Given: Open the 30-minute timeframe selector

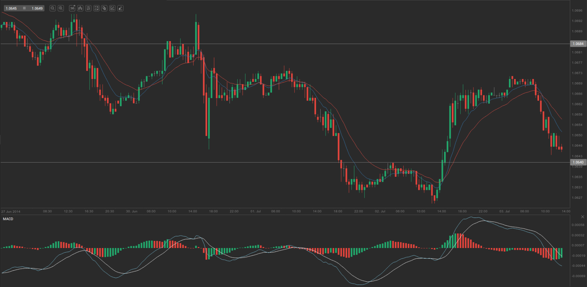Looking at the screenshot, I should point(72,8).
